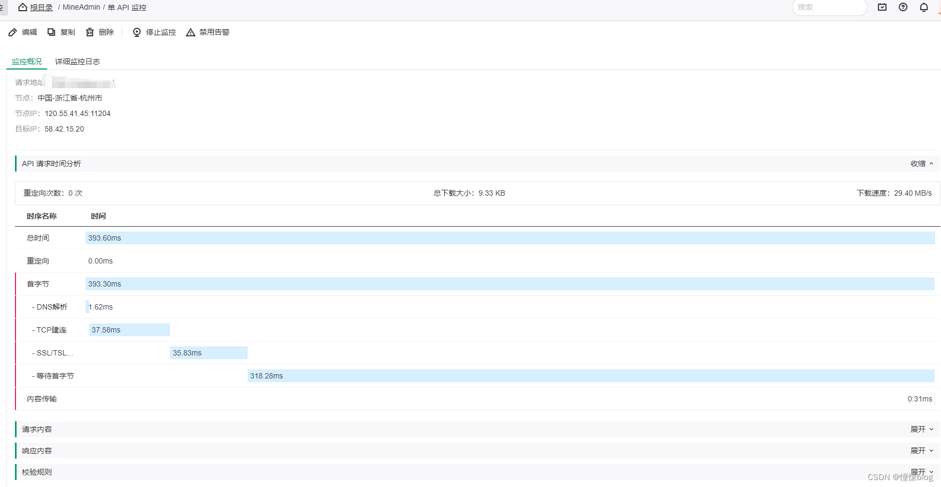Click the home icon in breadcrumb
The width and height of the screenshot is (941, 487).
click(x=22, y=7)
